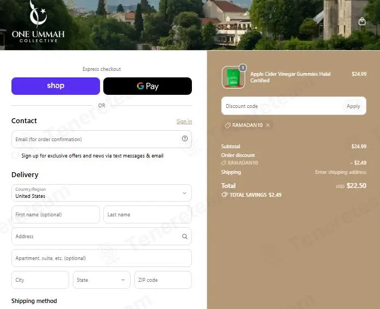Screen dimensions: 380x309
Task: Click the 'Shipping method' heading
Action: coord(34,301)
